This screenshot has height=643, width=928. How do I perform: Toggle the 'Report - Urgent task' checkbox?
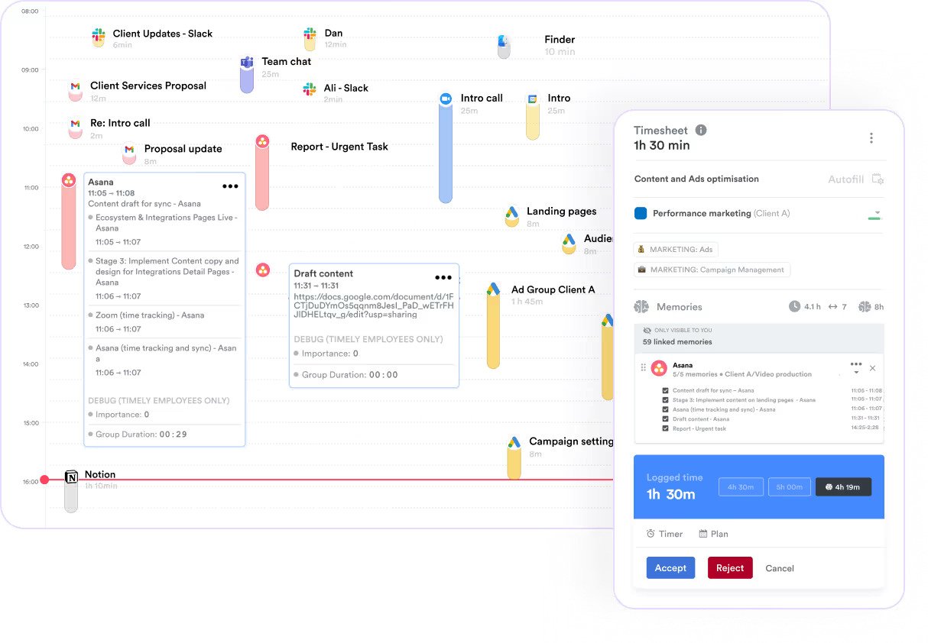point(665,428)
